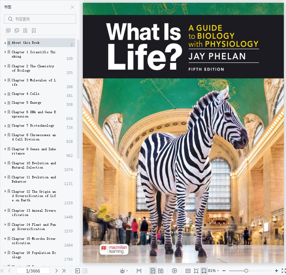Expand Chapter 8 Chromosomes and Cell Division
The width and height of the screenshot is (286, 275).
(5, 135)
